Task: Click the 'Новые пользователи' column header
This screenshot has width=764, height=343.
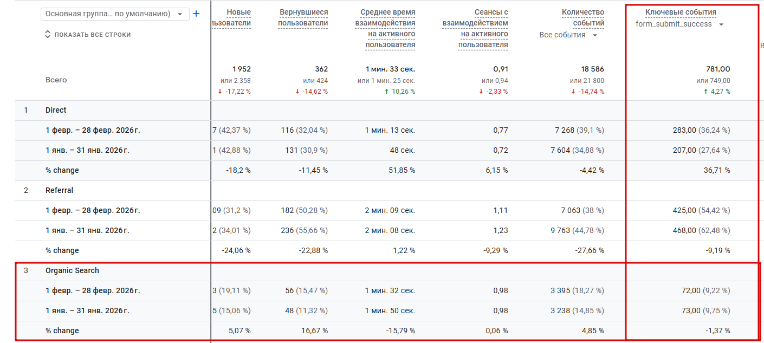Action: [234, 17]
